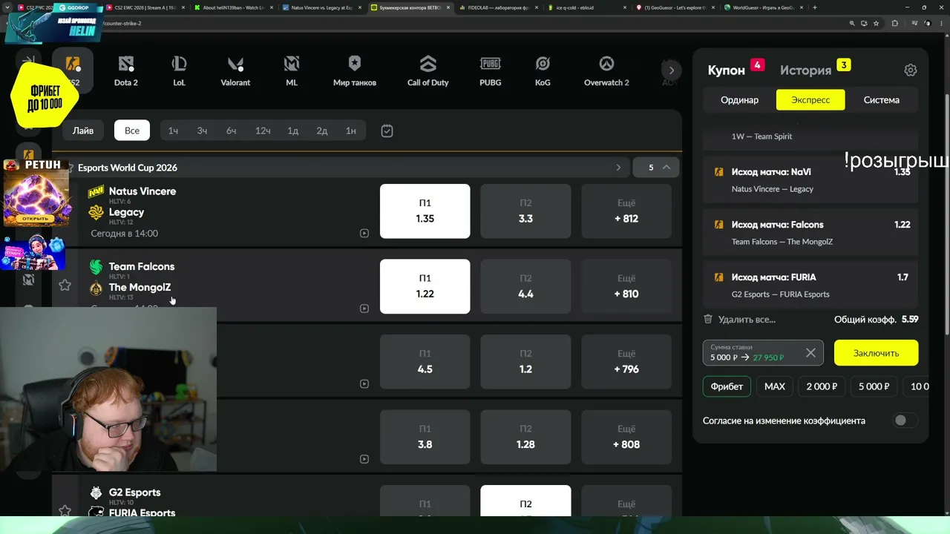Toggle П1 1.22 bet for Team Falcons

coord(425,286)
